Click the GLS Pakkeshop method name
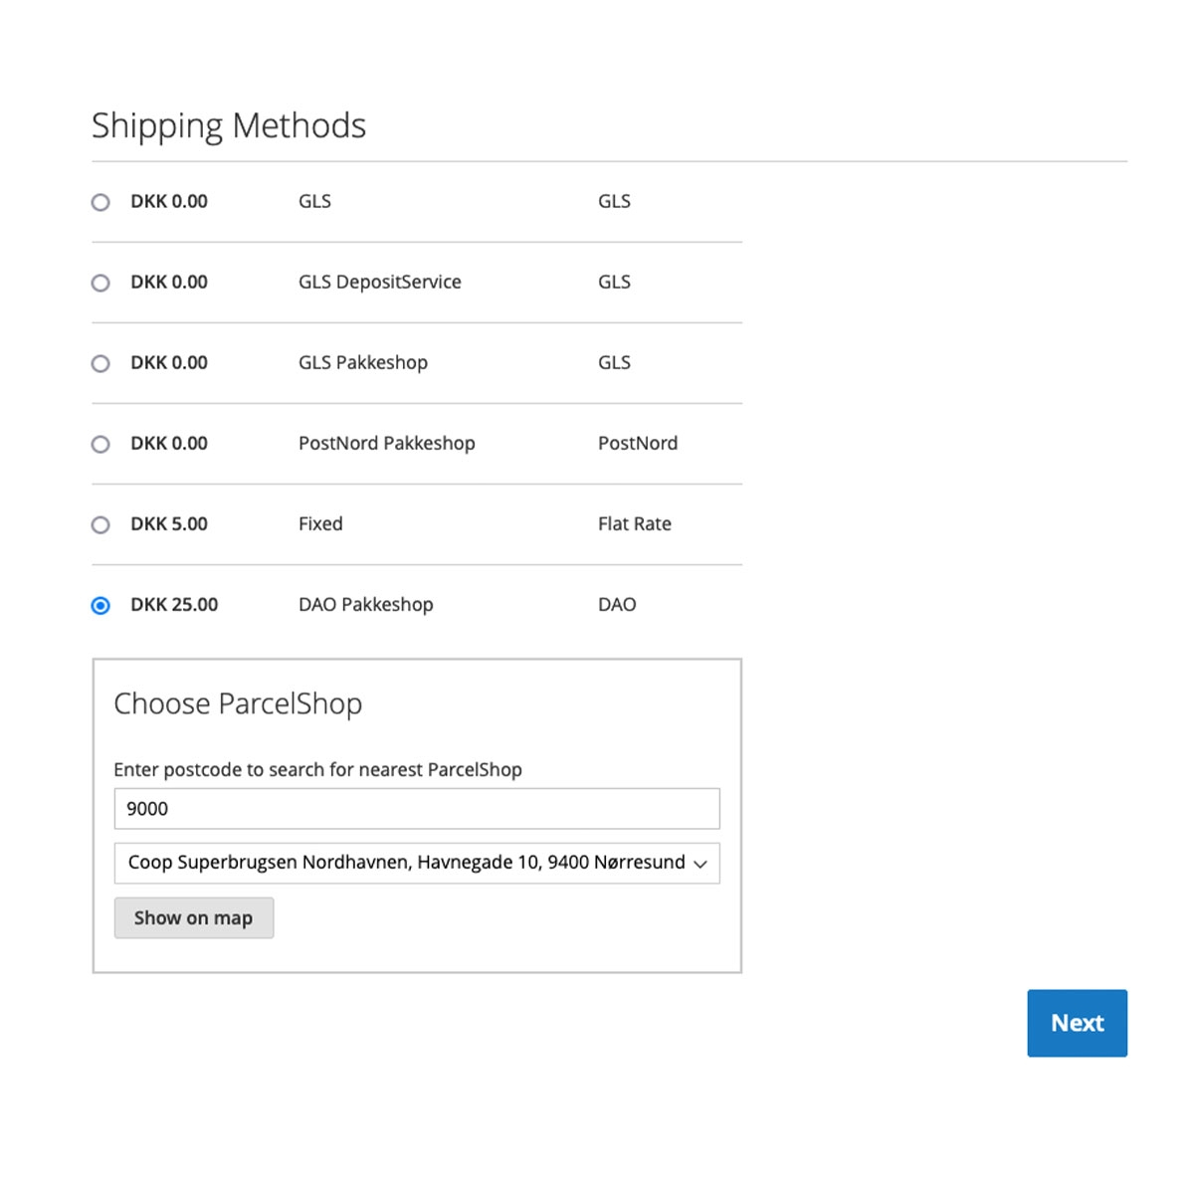The image size is (1194, 1194). pos(362,362)
